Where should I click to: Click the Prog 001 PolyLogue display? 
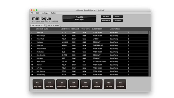pyautogui.click(x=79, y=18)
